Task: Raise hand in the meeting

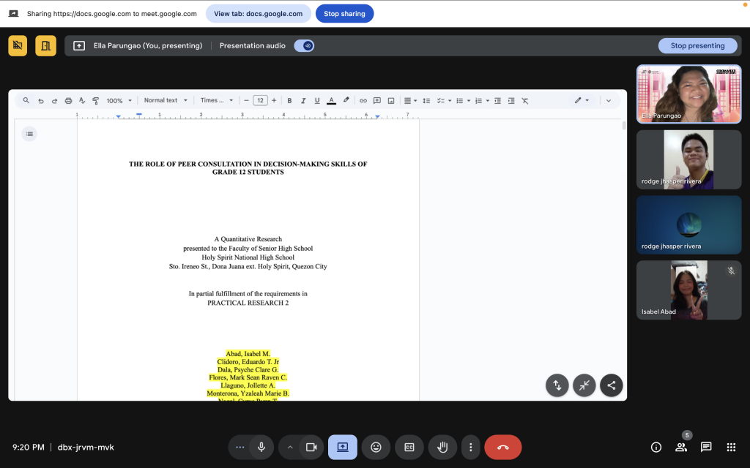Action: 442,447
